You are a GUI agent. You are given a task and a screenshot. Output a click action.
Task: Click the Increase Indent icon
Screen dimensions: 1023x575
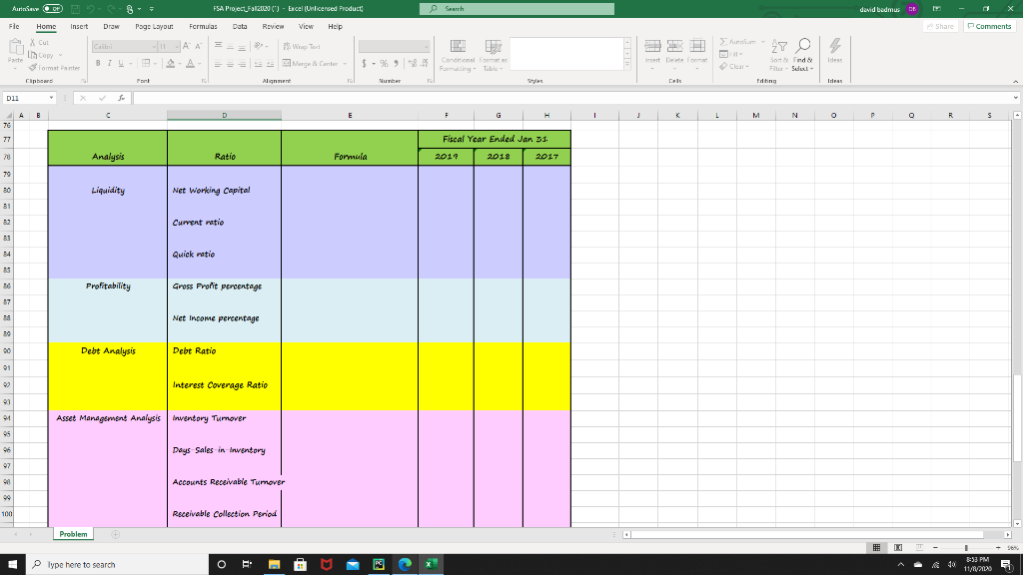coord(270,64)
